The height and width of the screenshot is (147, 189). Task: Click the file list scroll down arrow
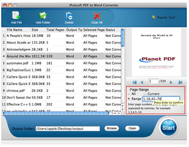pos(123,110)
